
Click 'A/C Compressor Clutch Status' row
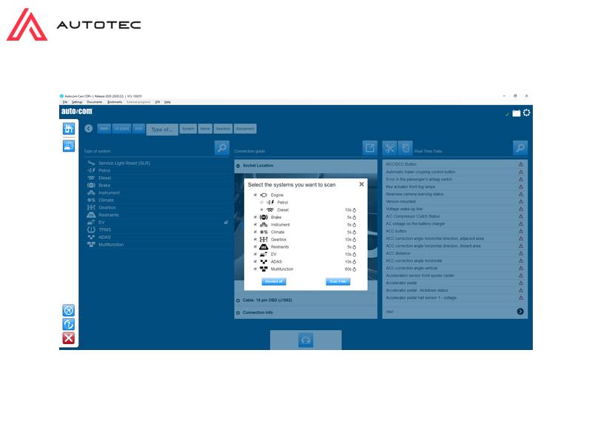click(454, 216)
